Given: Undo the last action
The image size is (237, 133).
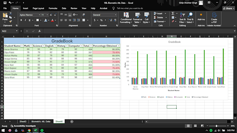Looking at the screenshot, I should pyautogui.click(x=10, y=3).
